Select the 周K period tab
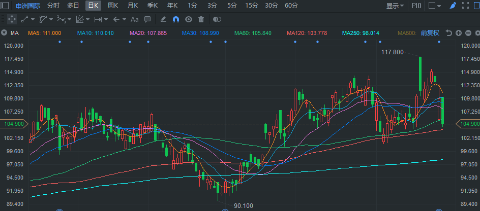The height and width of the screenshot is (211, 480). tap(113, 5)
